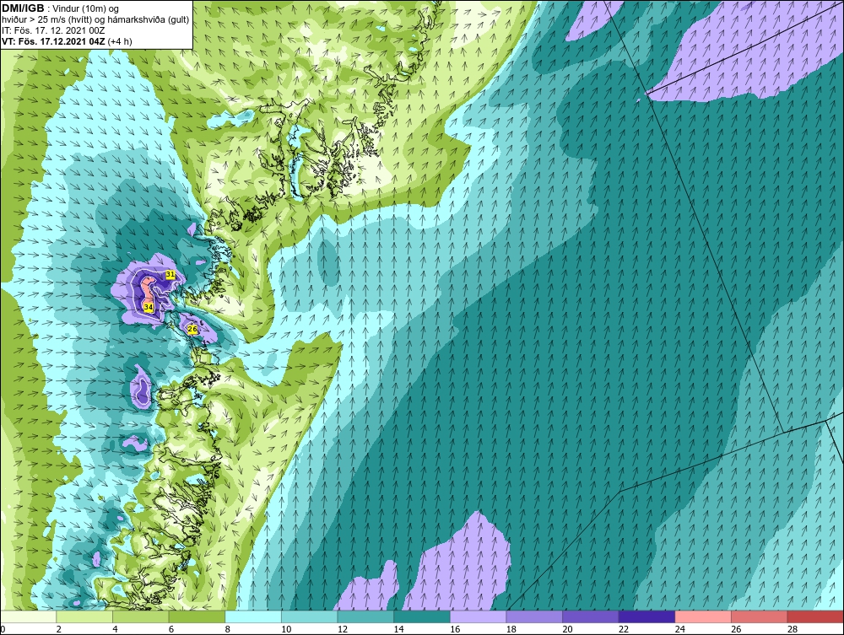Click the legend scale number 24
Screen dimensions: 844x635
coord(679,629)
